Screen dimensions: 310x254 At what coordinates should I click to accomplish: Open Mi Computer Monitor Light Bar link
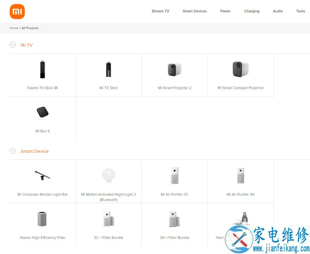pos(43,194)
